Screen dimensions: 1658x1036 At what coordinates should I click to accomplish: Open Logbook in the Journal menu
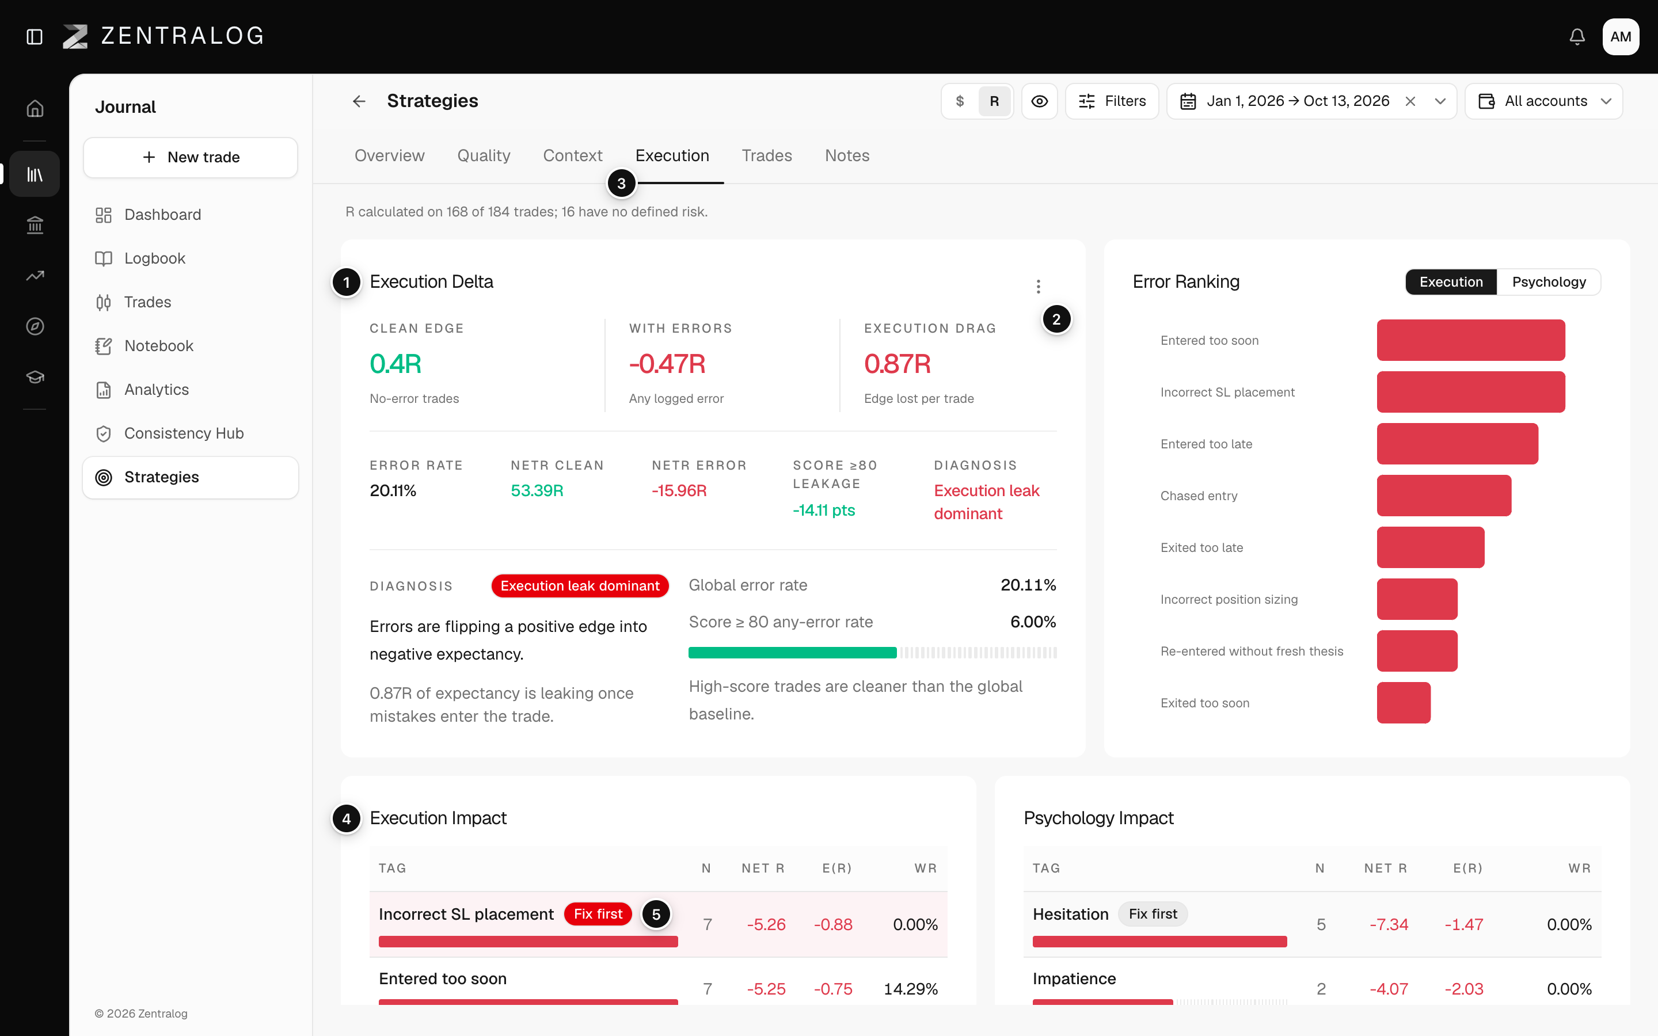(191, 258)
